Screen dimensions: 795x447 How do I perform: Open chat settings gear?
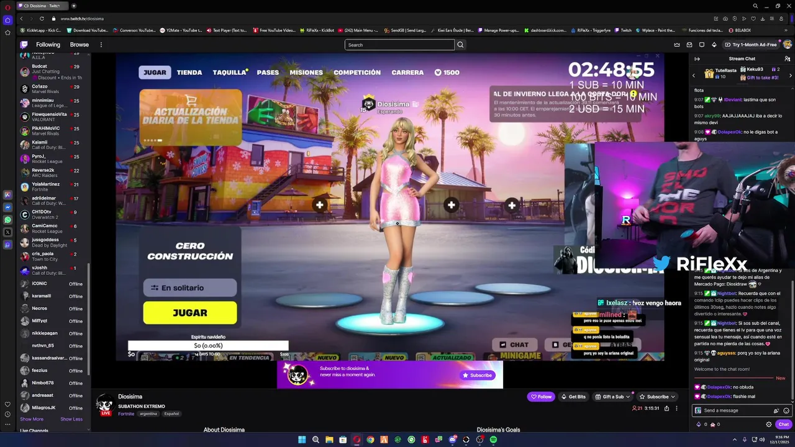pos(769,425)
